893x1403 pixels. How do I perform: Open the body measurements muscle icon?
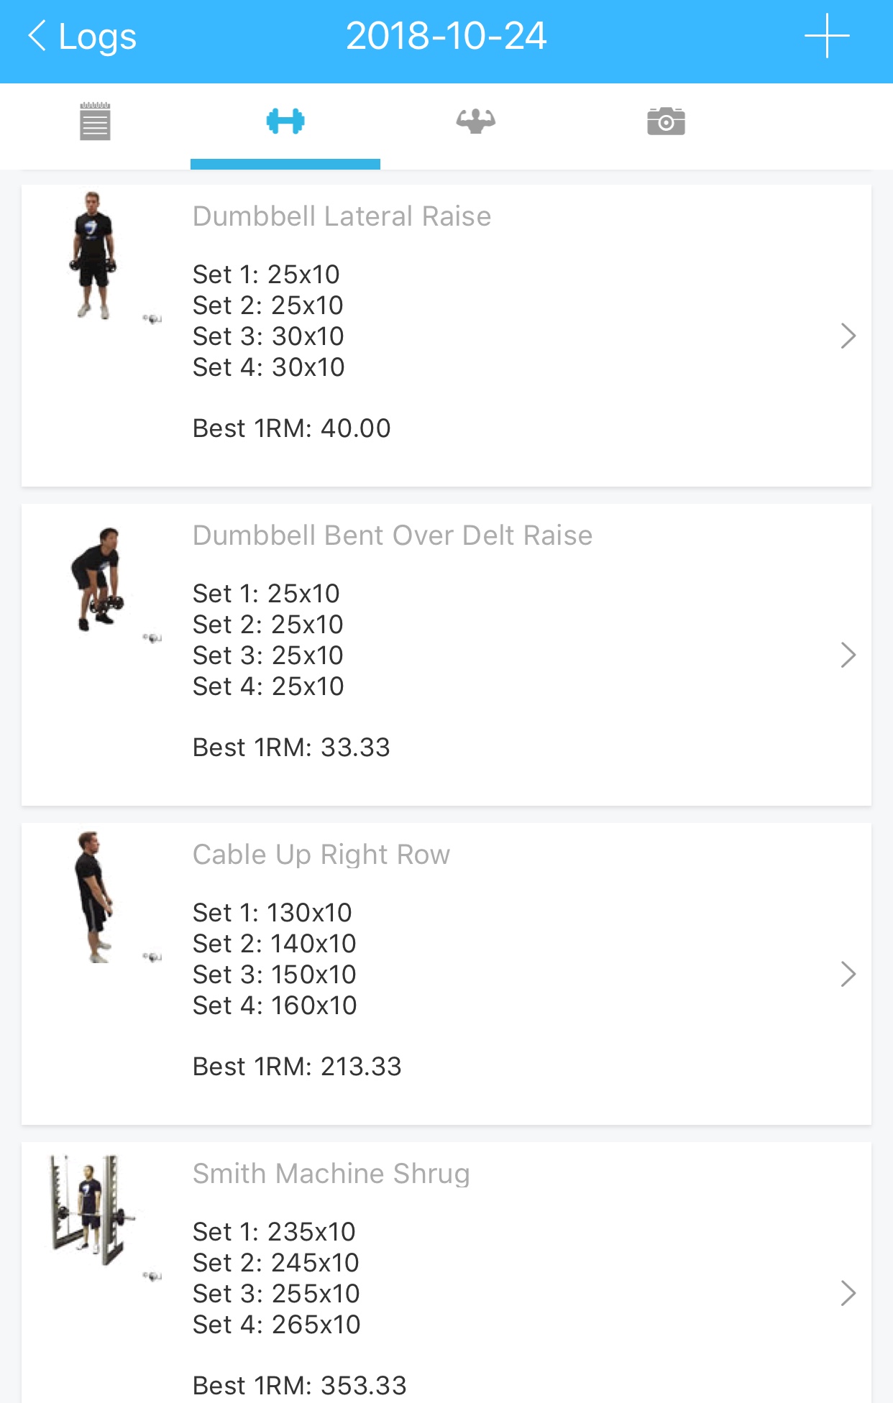(475, 121)
